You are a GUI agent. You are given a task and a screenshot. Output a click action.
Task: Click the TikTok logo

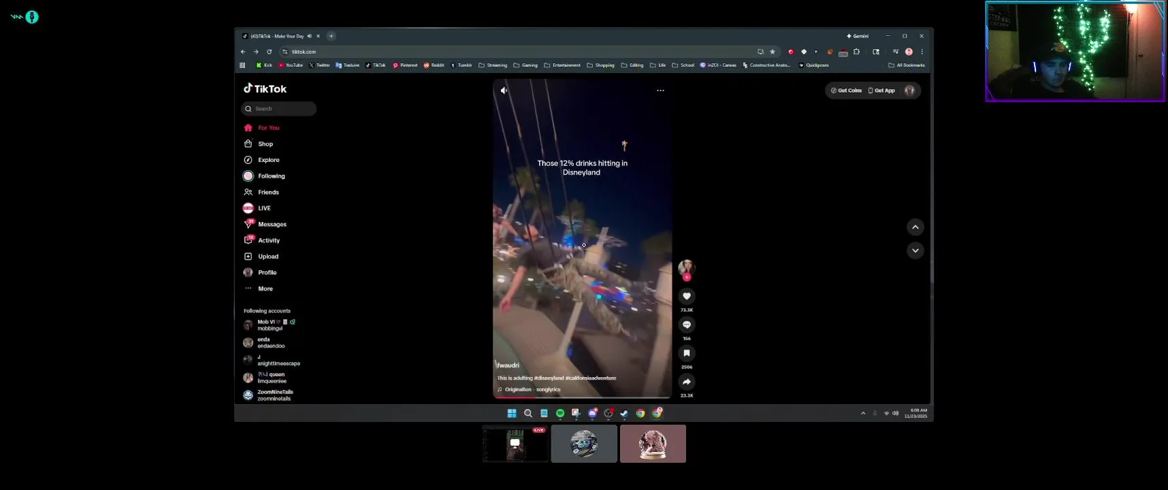coord(265,88)
